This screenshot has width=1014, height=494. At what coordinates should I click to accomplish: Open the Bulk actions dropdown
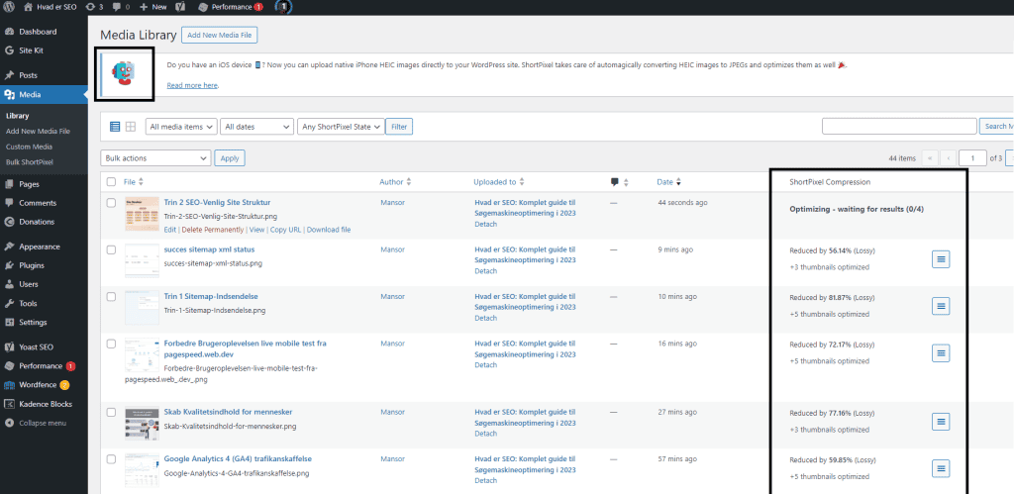pos(155,157)
